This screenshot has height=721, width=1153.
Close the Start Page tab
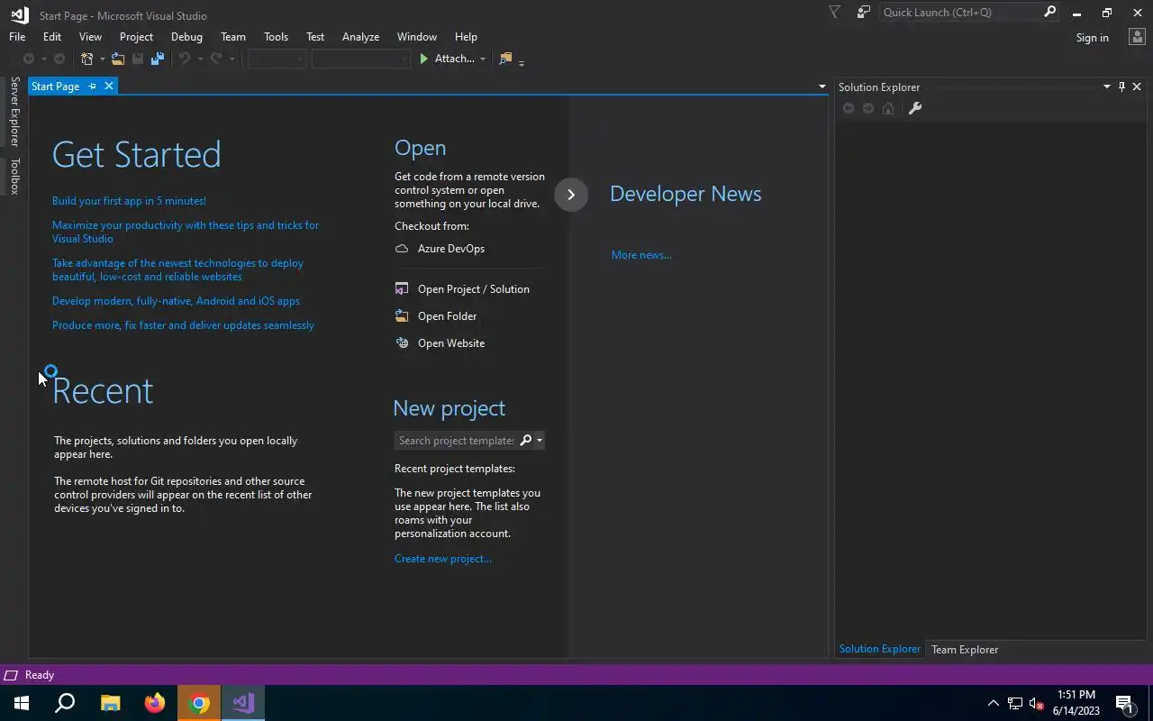(x=109, y=87)
